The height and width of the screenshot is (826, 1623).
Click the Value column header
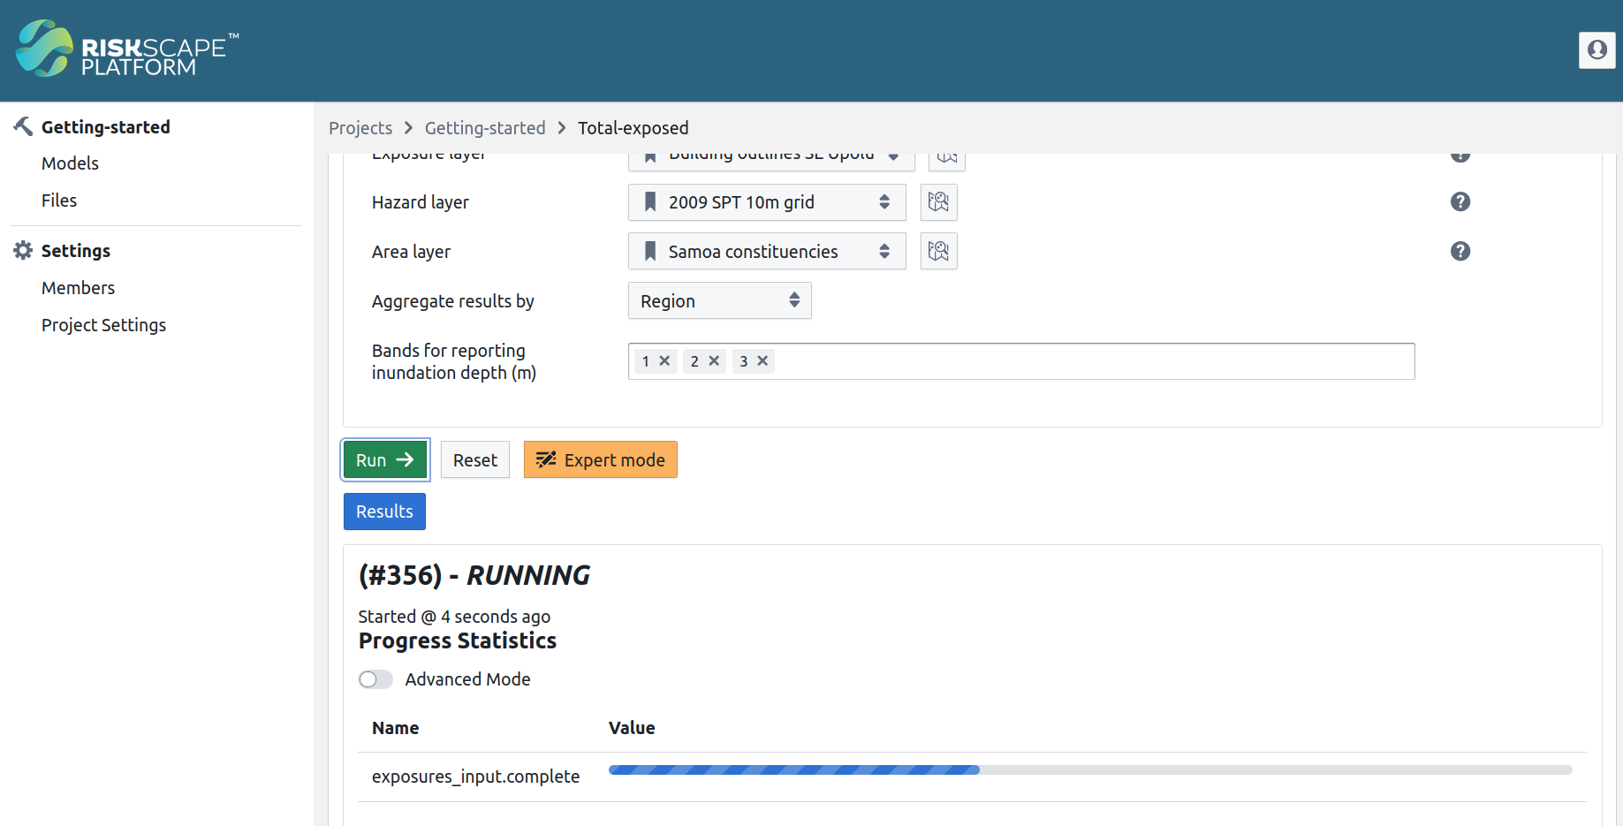point(632,728)
